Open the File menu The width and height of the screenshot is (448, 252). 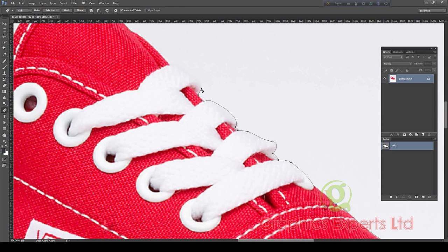coord(13,3)
